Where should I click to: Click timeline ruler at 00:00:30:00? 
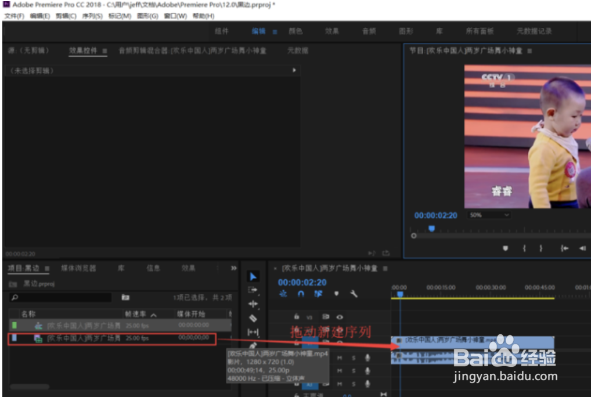[490, 288]
